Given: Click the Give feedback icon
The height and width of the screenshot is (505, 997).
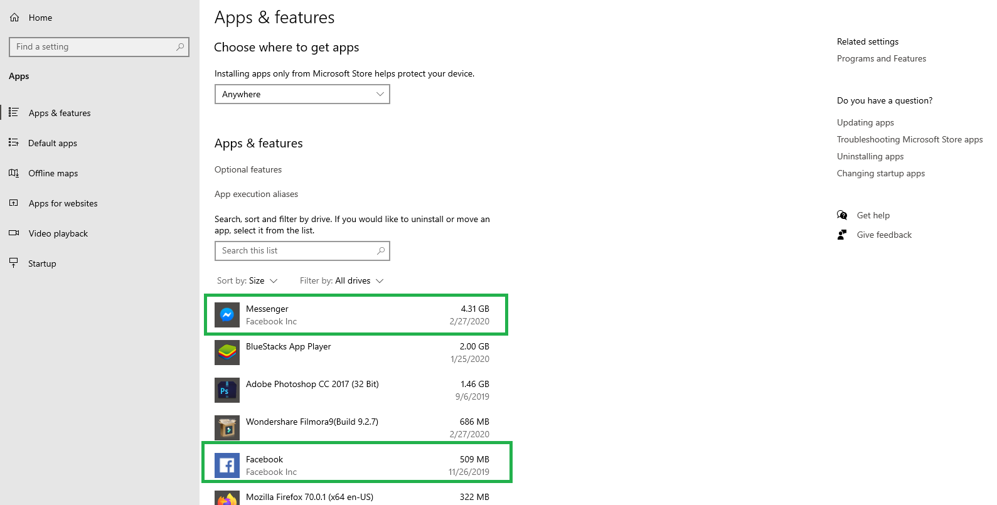Looking at the screenshot, I should point(842,235).
